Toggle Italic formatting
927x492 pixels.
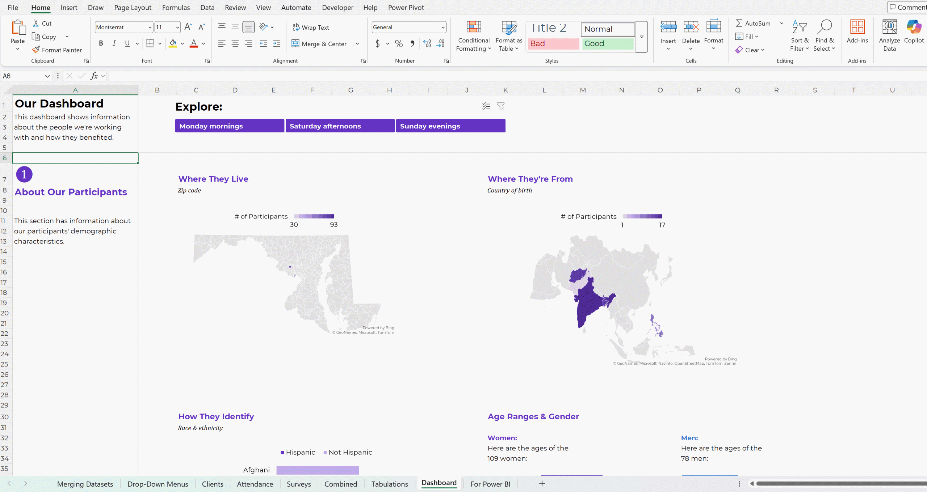pyautogui.click(x=114, y=43)
